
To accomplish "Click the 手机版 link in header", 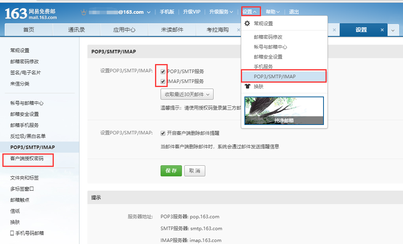I will tap(167, 12).
